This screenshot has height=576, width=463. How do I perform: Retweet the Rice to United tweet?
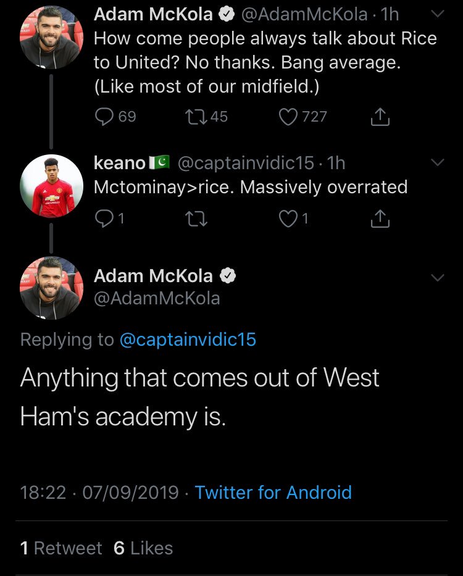pos(199,117)
